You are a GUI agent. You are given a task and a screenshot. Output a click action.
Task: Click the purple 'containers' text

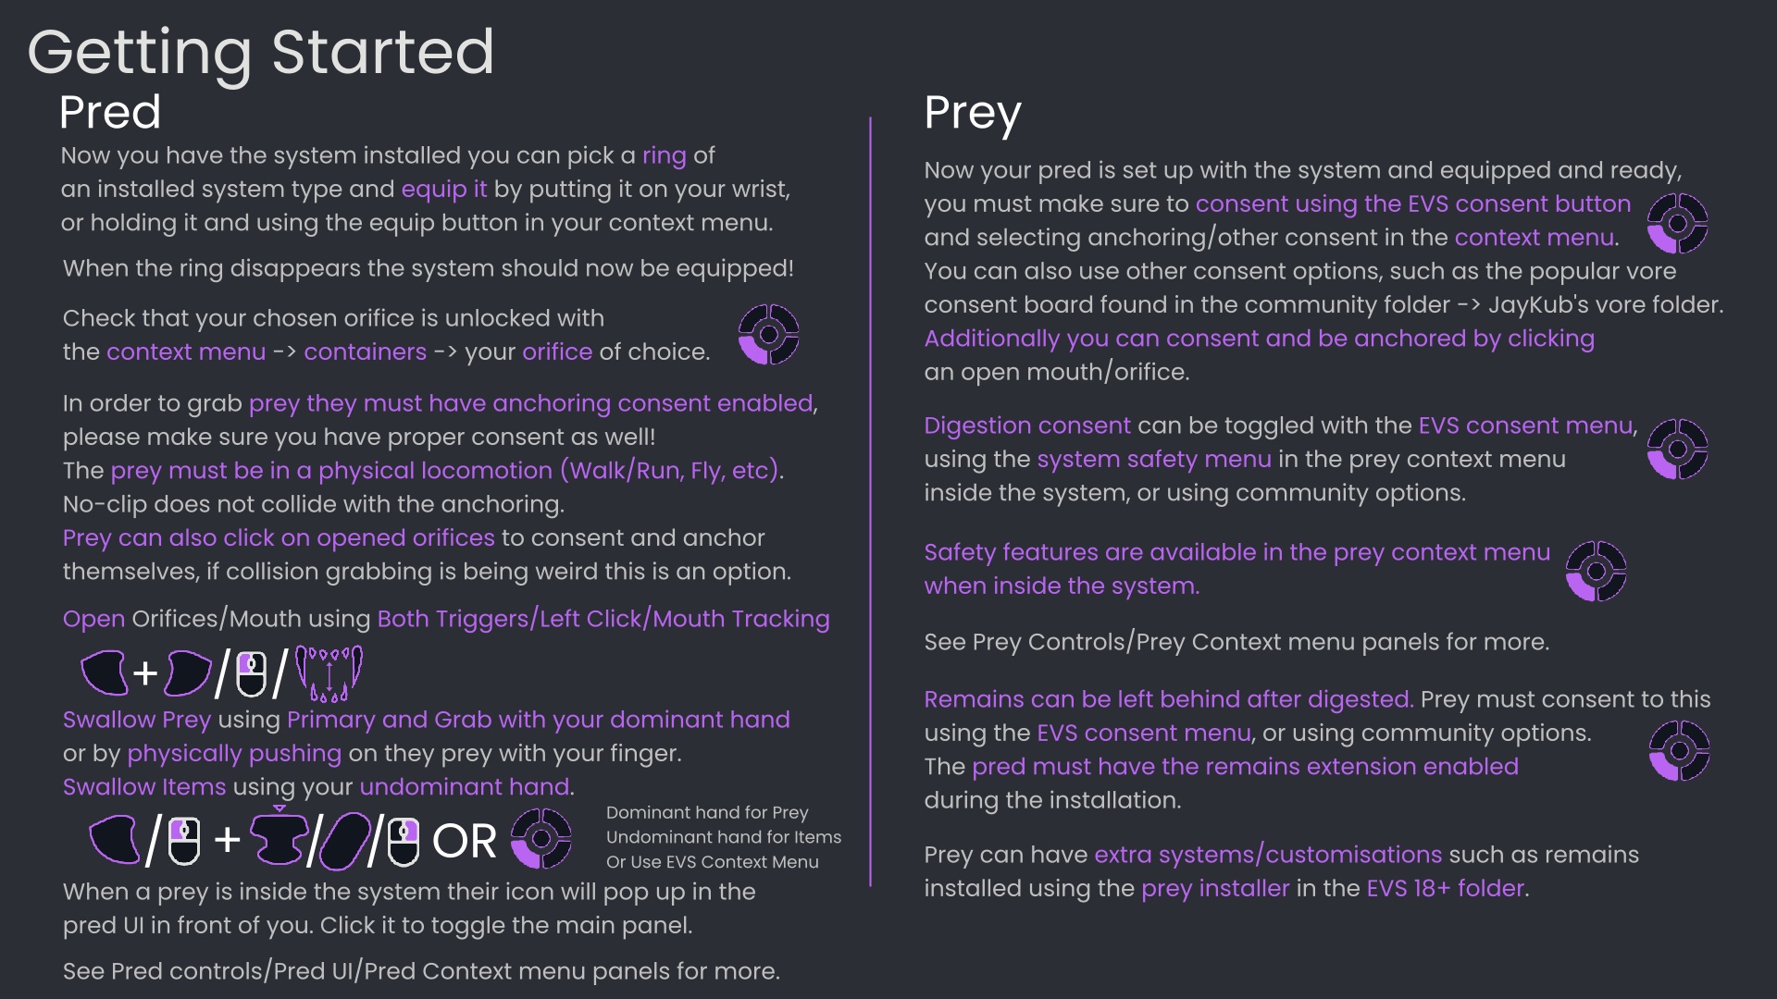click(x=365, y=351)
